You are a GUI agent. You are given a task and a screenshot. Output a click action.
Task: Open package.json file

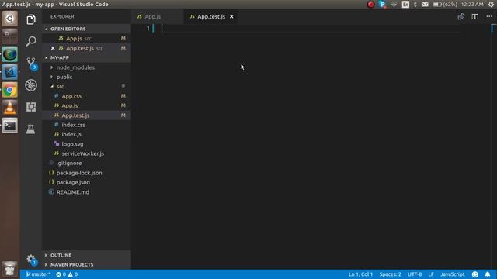tap(86, 182)
